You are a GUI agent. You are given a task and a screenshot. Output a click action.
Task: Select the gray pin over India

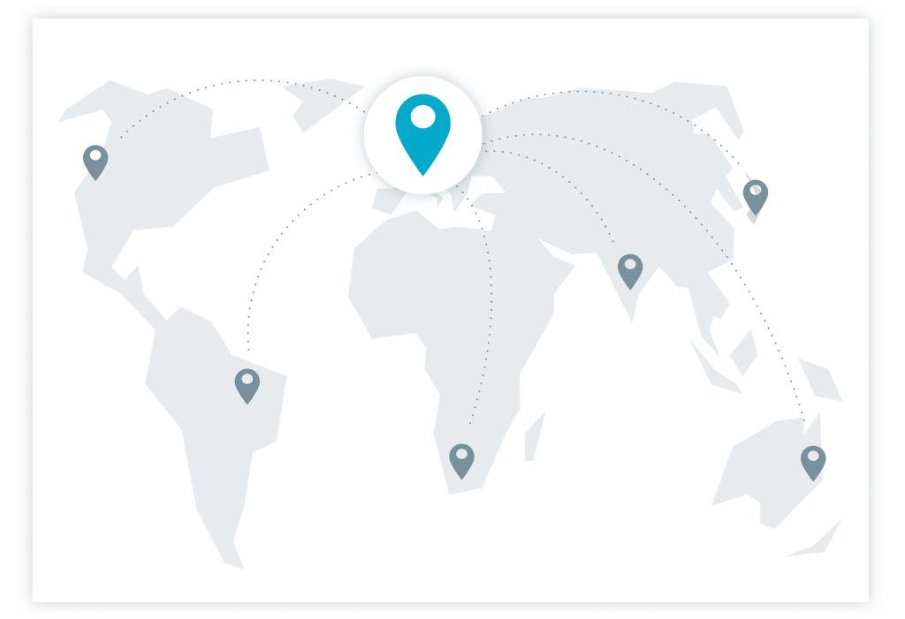click(x=629, y=268)
